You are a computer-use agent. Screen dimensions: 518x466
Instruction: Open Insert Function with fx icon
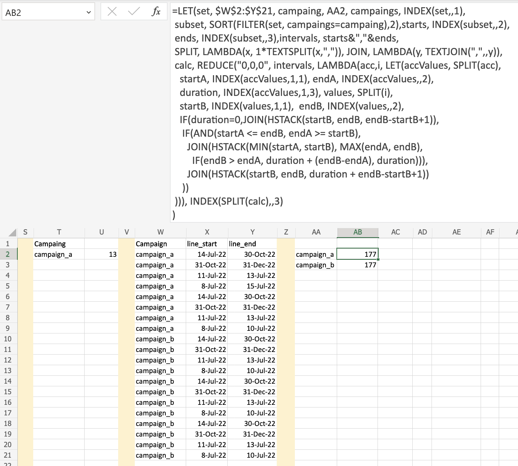click(x=156, y=12)
